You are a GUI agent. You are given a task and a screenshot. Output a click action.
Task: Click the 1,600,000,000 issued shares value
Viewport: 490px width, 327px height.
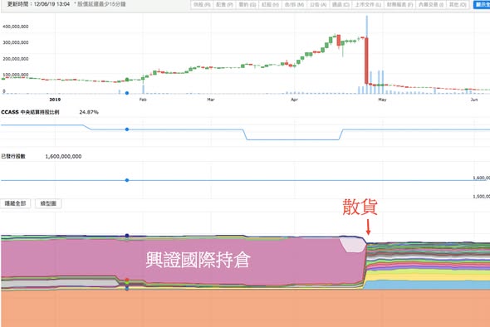(x=63, y=157)
